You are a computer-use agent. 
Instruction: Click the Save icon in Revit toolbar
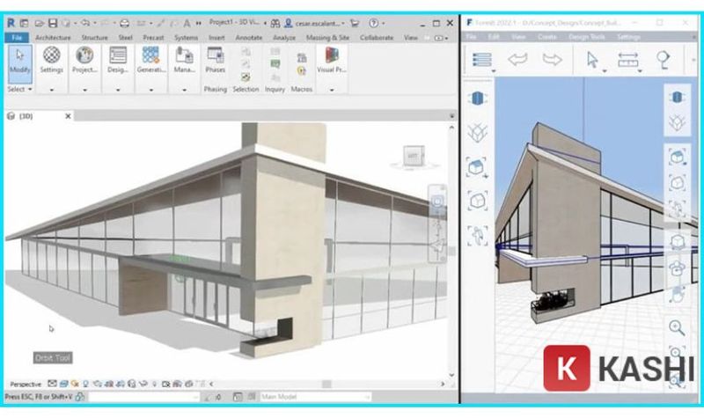pos(53,23)
